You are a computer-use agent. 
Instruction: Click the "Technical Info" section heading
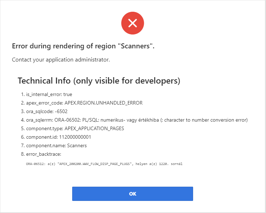tap(99, 81)
